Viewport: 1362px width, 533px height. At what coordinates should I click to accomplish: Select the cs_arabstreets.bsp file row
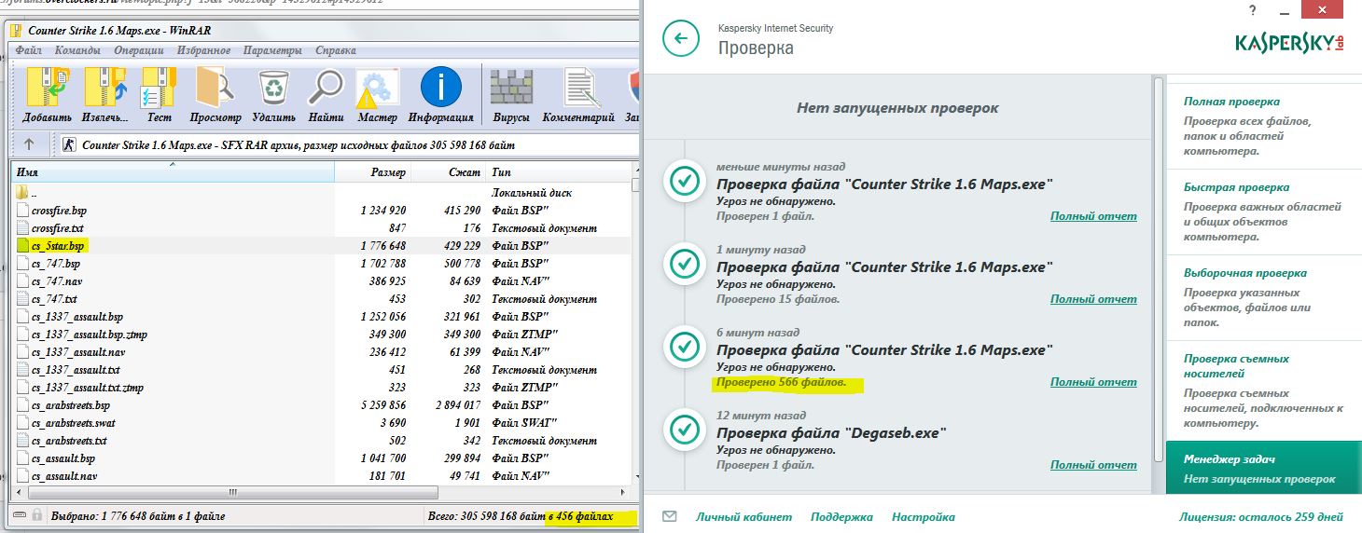click(x=322, y=405)
